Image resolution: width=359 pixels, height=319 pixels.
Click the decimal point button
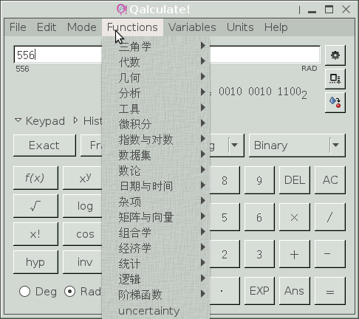point(225,291)
